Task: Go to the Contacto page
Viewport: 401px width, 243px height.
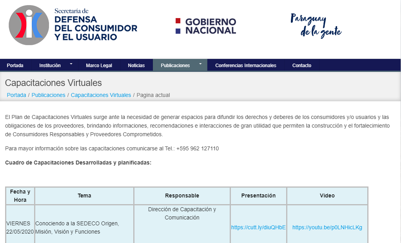Action: [x=302, y=65]
